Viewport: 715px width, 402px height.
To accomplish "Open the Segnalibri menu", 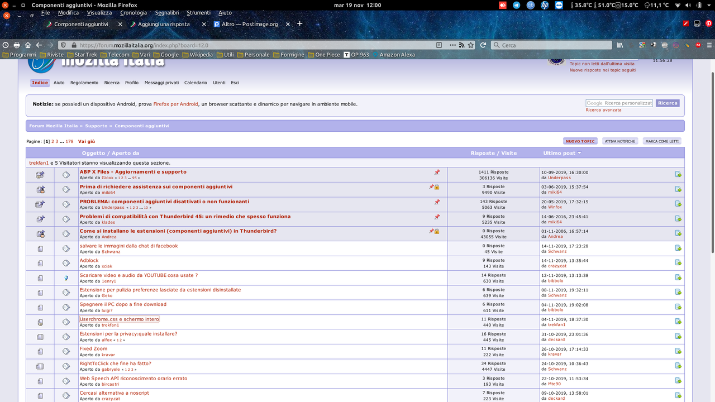I will [x=167, y=12].
